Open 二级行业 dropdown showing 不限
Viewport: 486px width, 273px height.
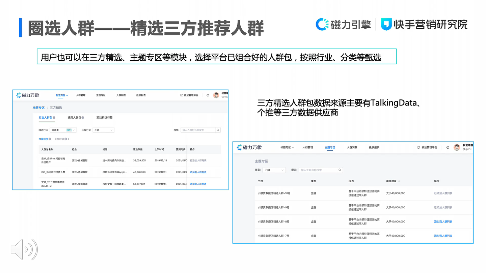point(103,130)
